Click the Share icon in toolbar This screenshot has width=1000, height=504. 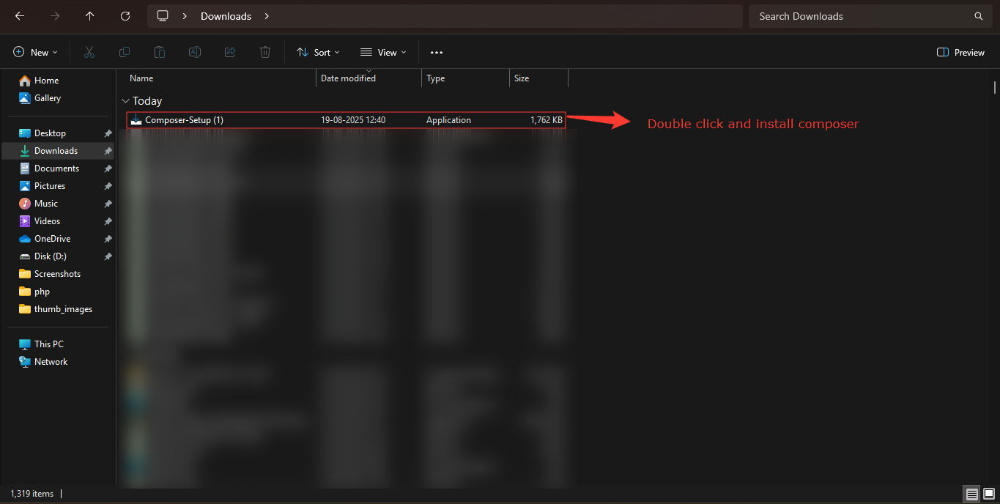[230, 52]
